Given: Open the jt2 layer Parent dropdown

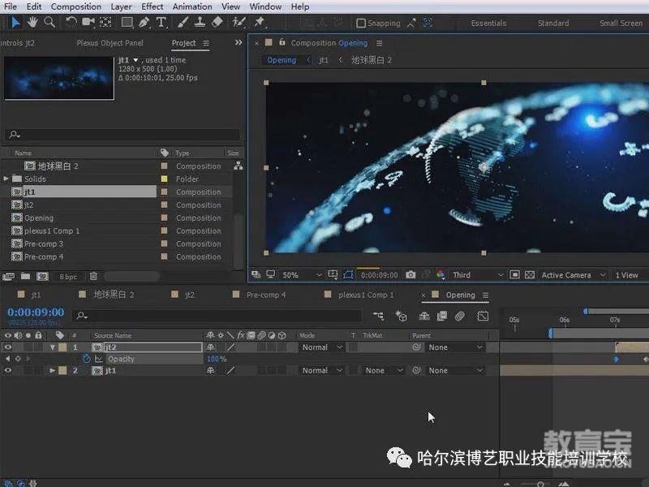Looking at the screenshot, I should [x=455, y=347].
